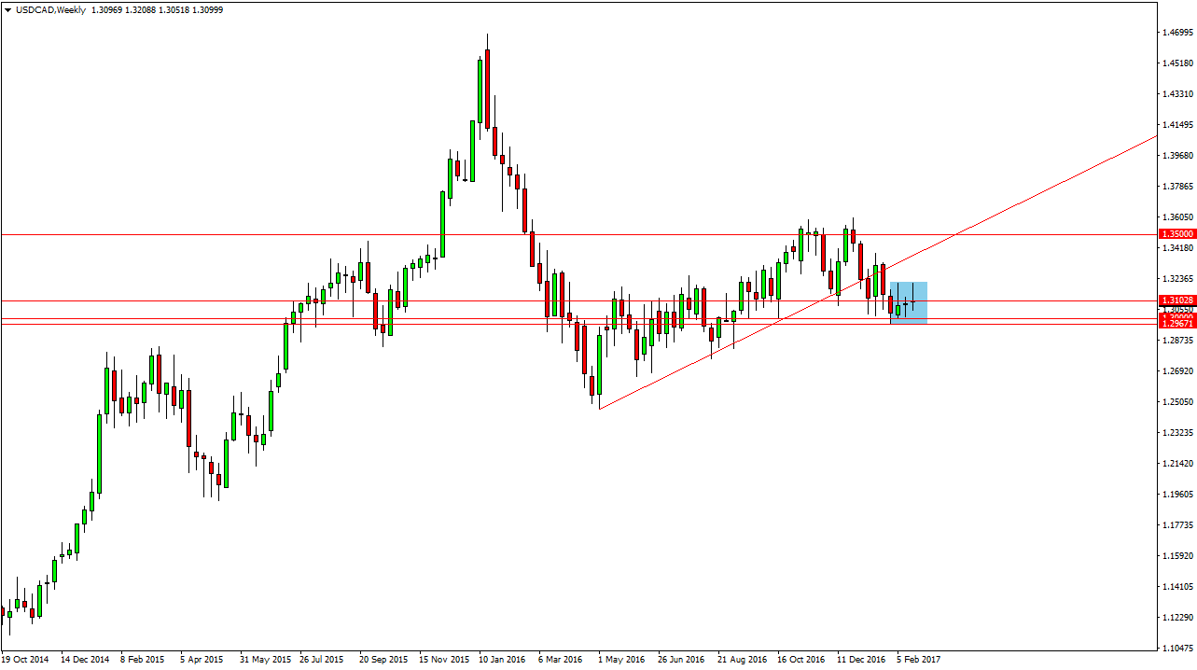The height and width of the screenshot is (670, 1197).
Task: Click the 1.39680 price scale value
Action: pos(1176,156)
